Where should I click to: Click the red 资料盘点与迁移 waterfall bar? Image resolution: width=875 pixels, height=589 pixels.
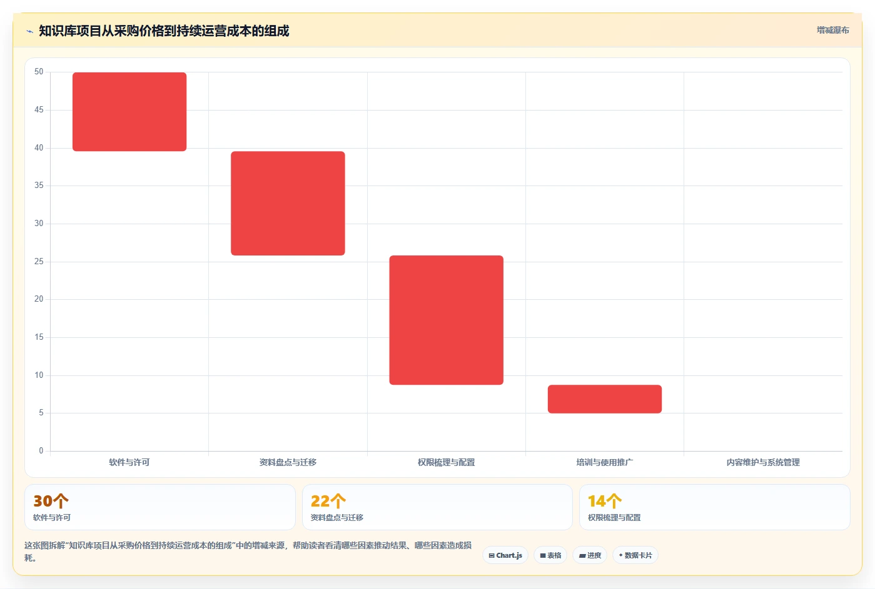tap(288, 203)
